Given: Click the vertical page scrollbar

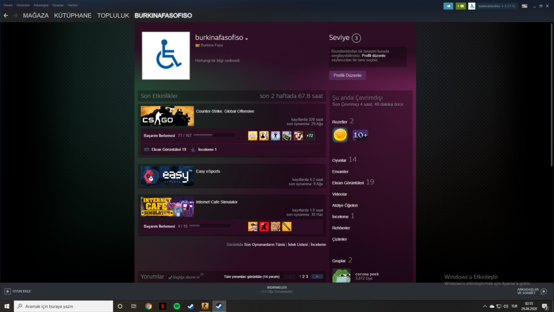Looking at the screenshot, I should click(552, 95).
